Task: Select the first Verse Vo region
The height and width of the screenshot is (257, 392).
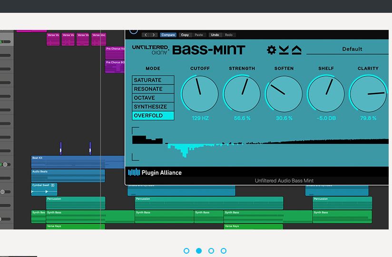Action: point(53,39)
